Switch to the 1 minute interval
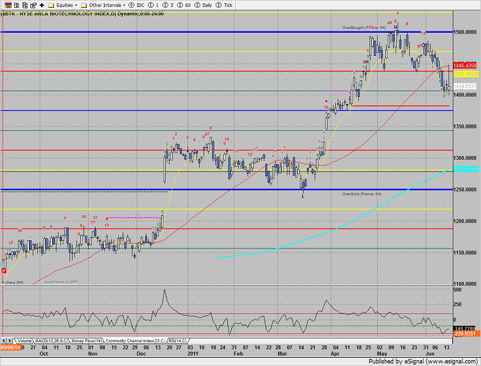This screenshot has height=366, width=481. point(153,5)
